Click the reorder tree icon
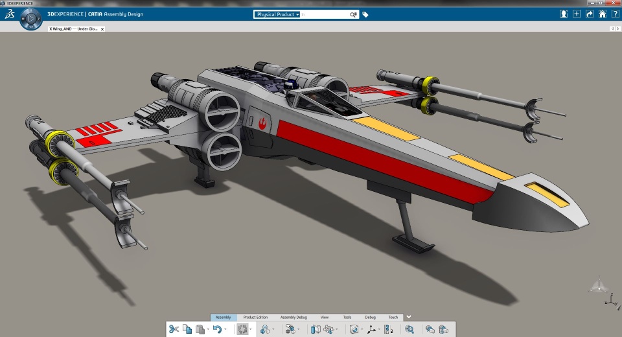The width and height of the screenshot is (622, 337). [x=388, y=329]
